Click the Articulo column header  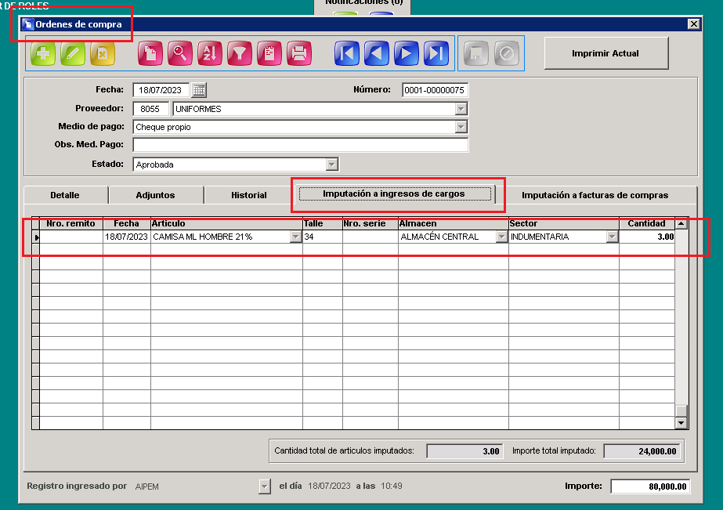pos(226,223)
